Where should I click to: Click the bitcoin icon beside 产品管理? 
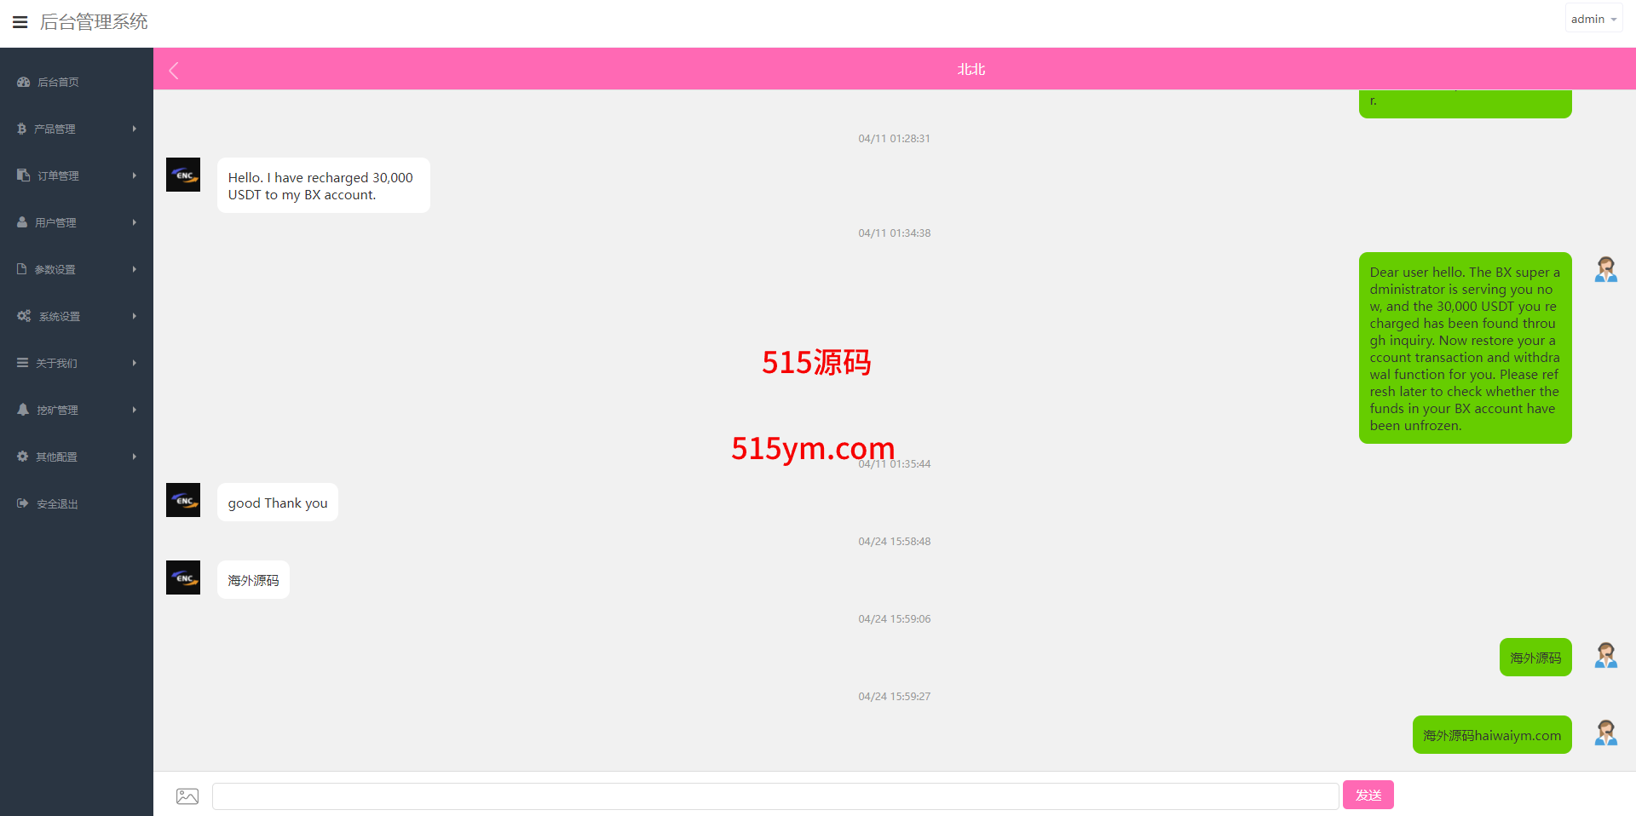tap(22, 129)
